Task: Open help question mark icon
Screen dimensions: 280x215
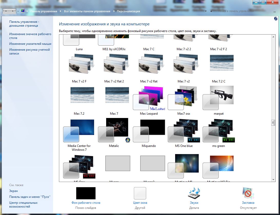Action: pyautogui.click(x=276, y=19)
